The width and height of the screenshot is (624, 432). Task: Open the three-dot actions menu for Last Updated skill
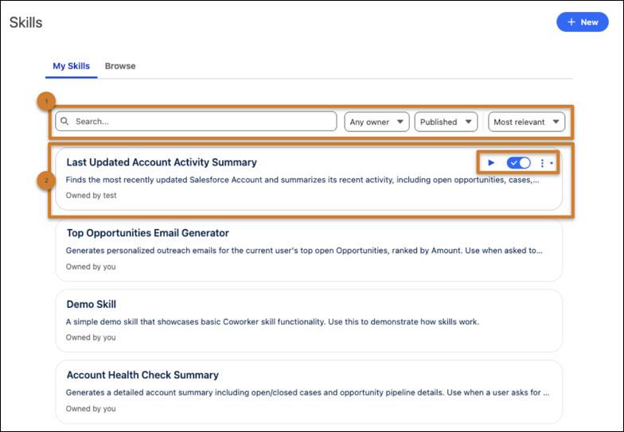point(546,163)
